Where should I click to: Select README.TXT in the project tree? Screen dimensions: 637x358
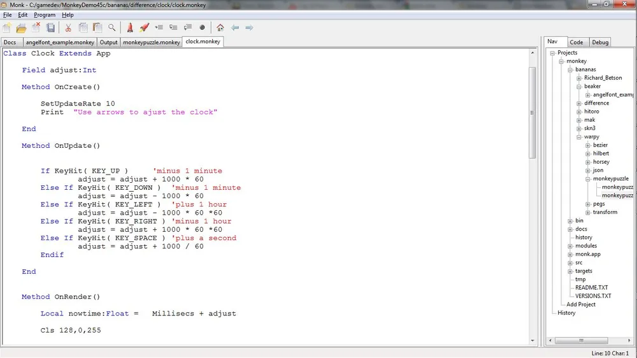point(591,288)
